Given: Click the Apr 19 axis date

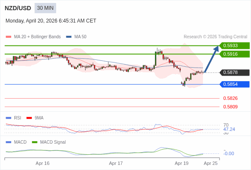Looking at the screenshot, I should pos(182,163).
